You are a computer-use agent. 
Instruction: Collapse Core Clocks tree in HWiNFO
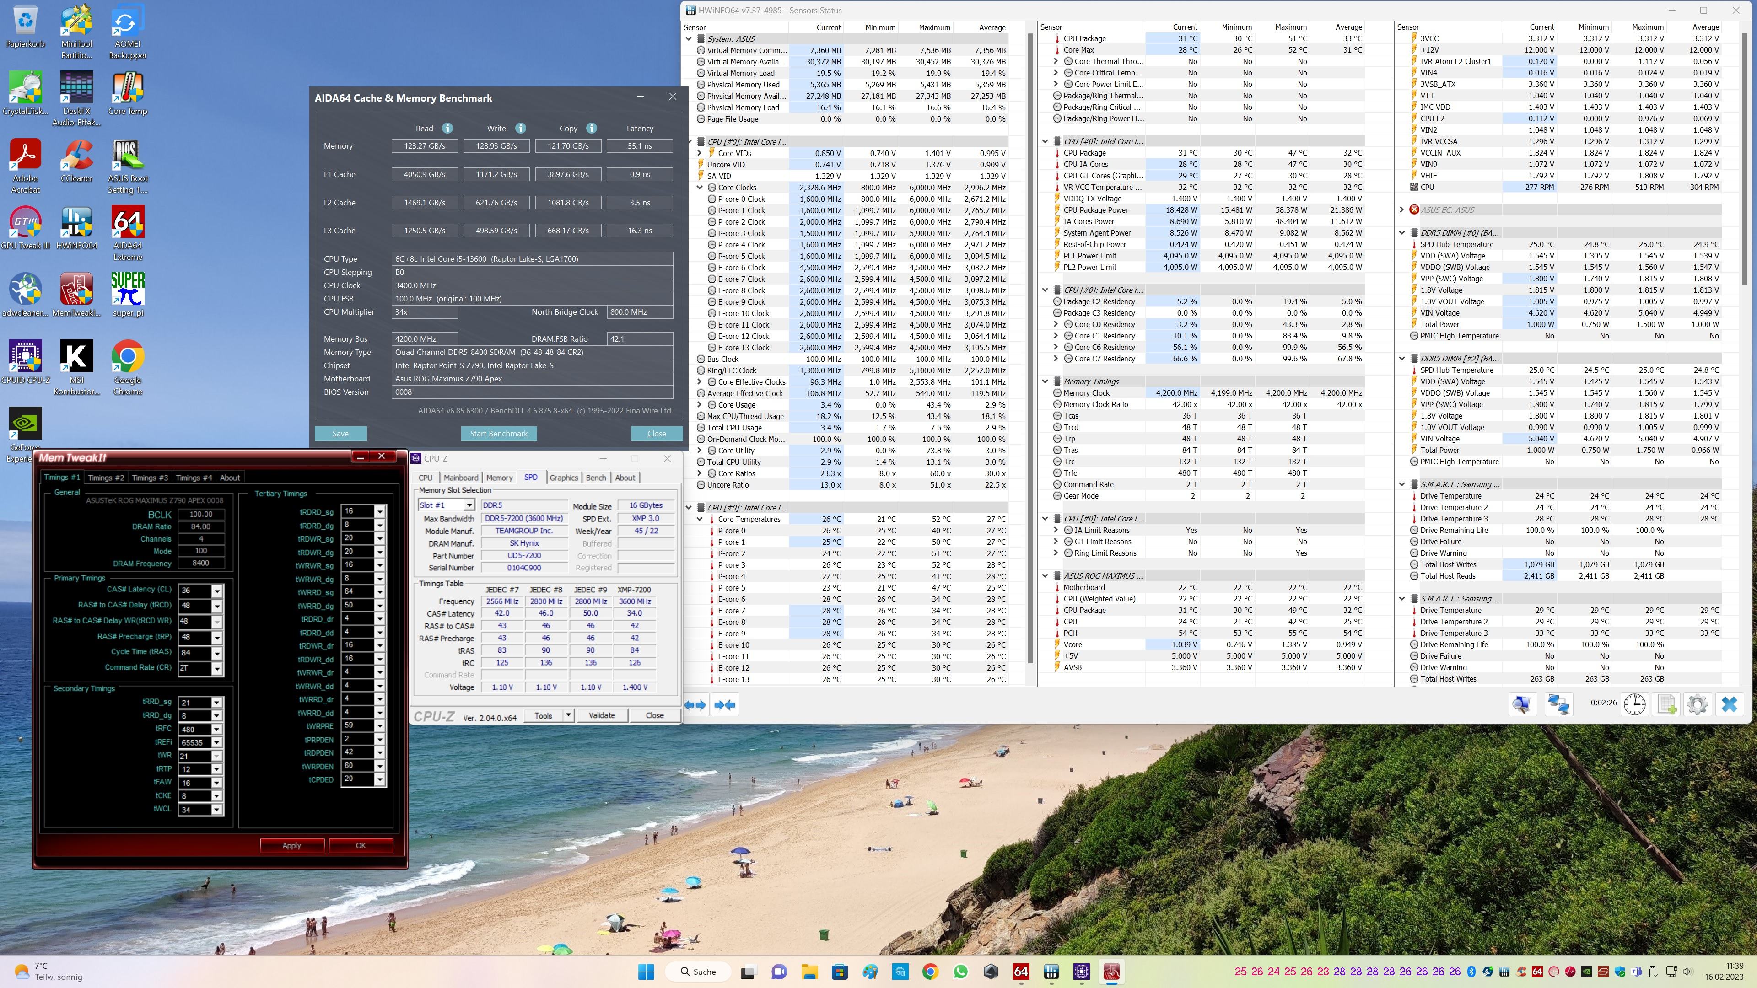(700, 188)
